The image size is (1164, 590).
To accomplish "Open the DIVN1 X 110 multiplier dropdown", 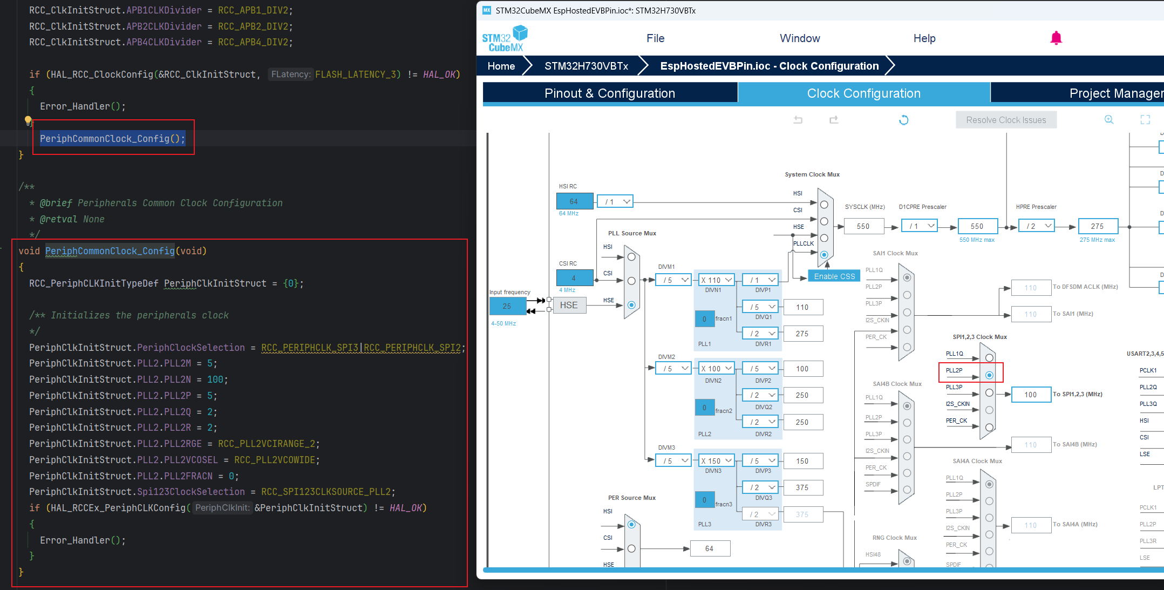I will [717, 280].
